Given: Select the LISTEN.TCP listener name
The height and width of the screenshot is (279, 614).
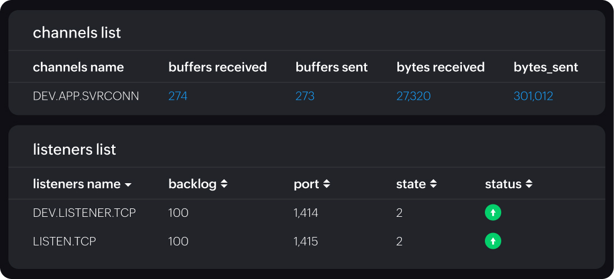Looking at the screenshot, I should [65, 241].
